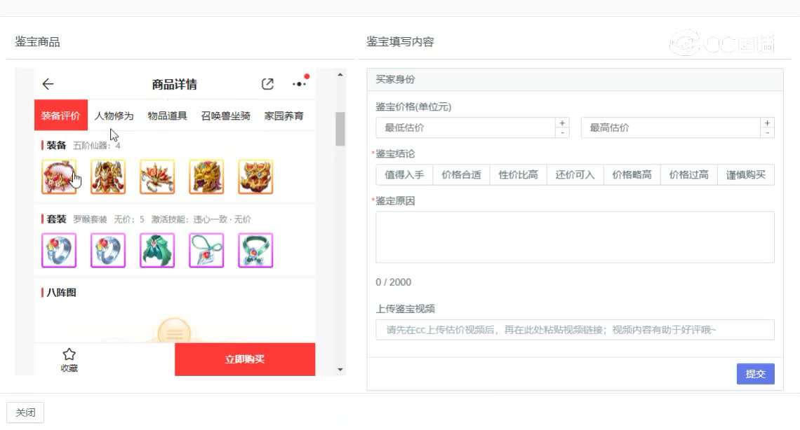Click the 收藏 star icon
This screenshot has width=800, height=430.
69,354
